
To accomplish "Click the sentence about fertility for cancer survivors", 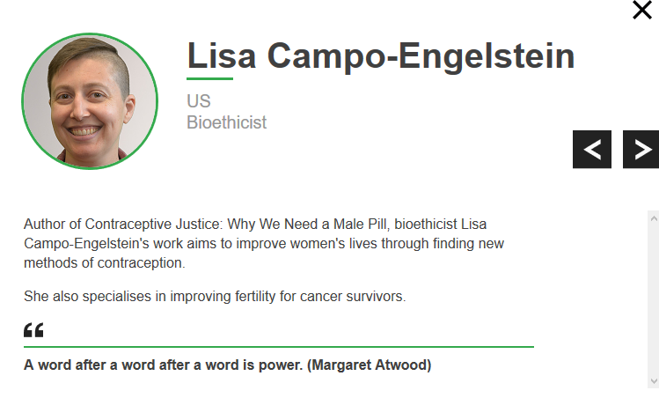I will 215,297.
